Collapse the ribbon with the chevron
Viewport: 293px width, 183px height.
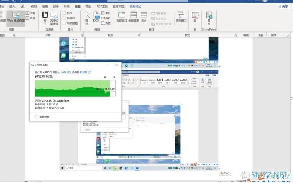tap(288, 35)
